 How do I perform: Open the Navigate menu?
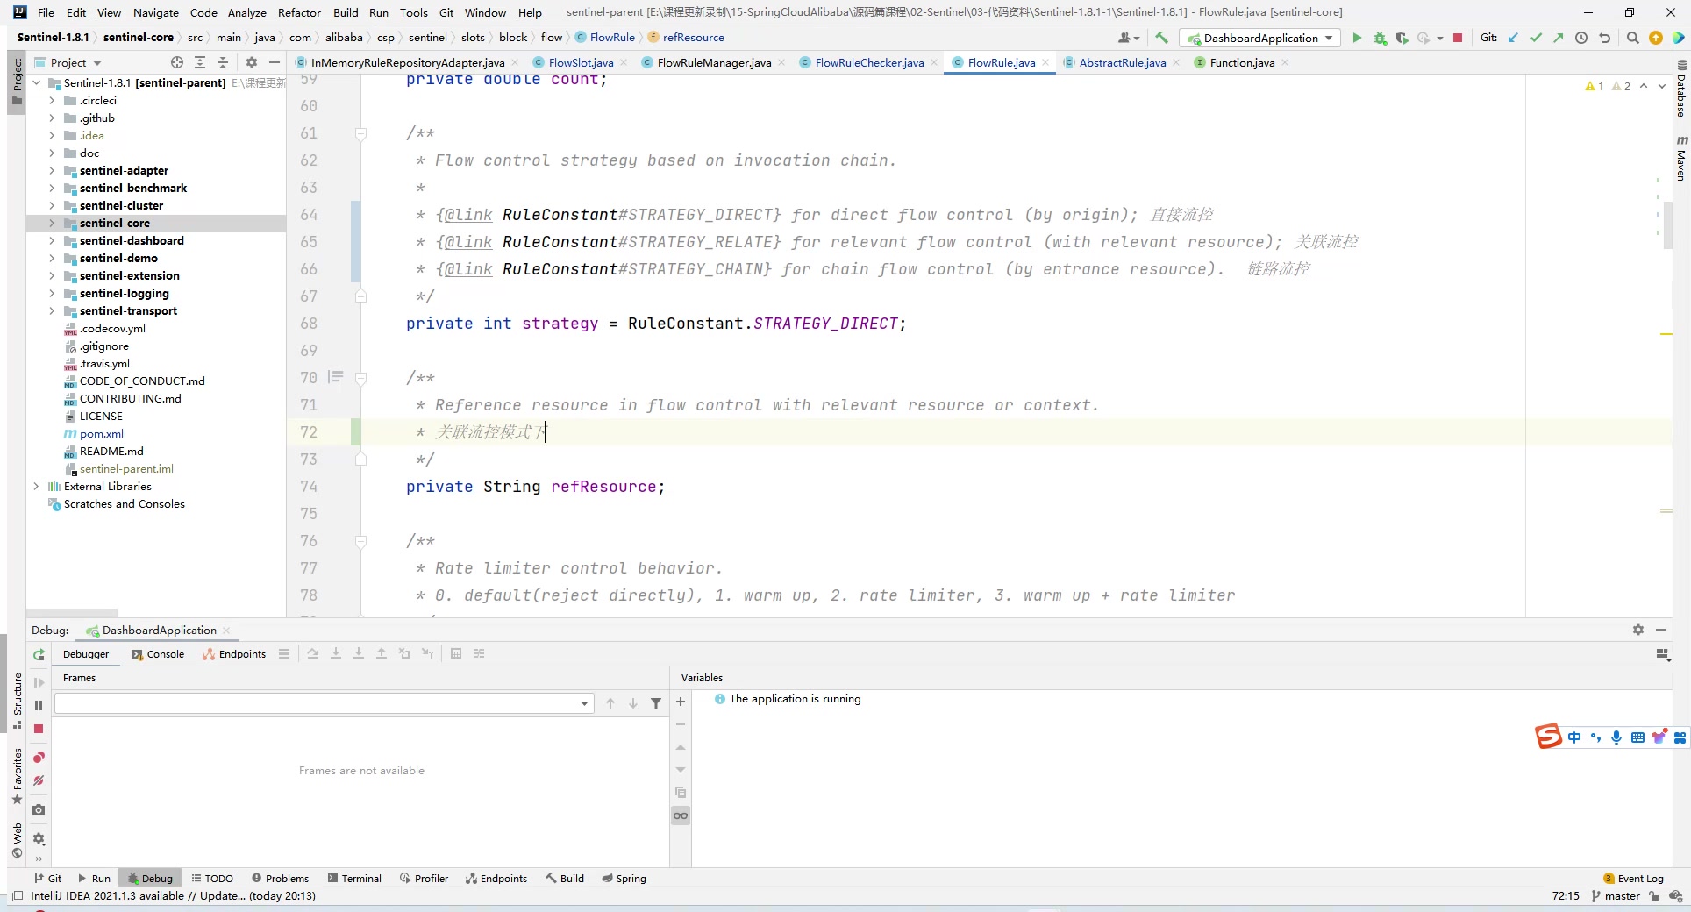coord(155,12)
